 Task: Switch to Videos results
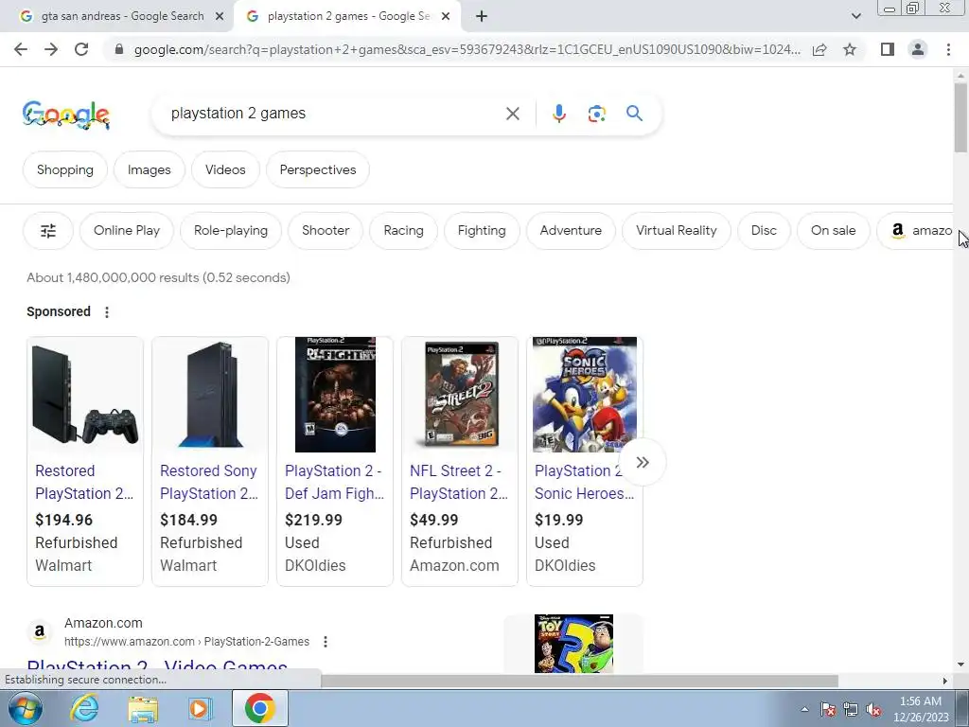coord(225,170)
